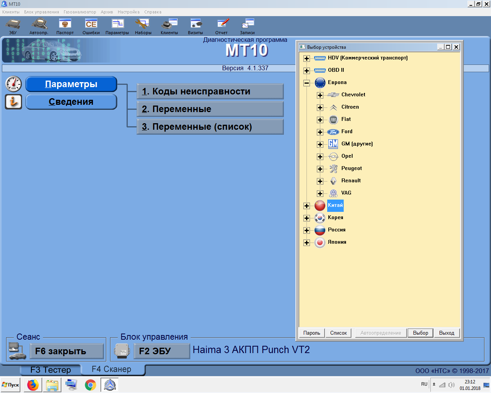
Task: Click the Автоопр. auto-detect icon
Action: 39,26
